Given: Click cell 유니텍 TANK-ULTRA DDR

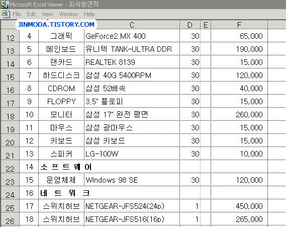Looking at the screenshot, I should (x=132, y=49).
